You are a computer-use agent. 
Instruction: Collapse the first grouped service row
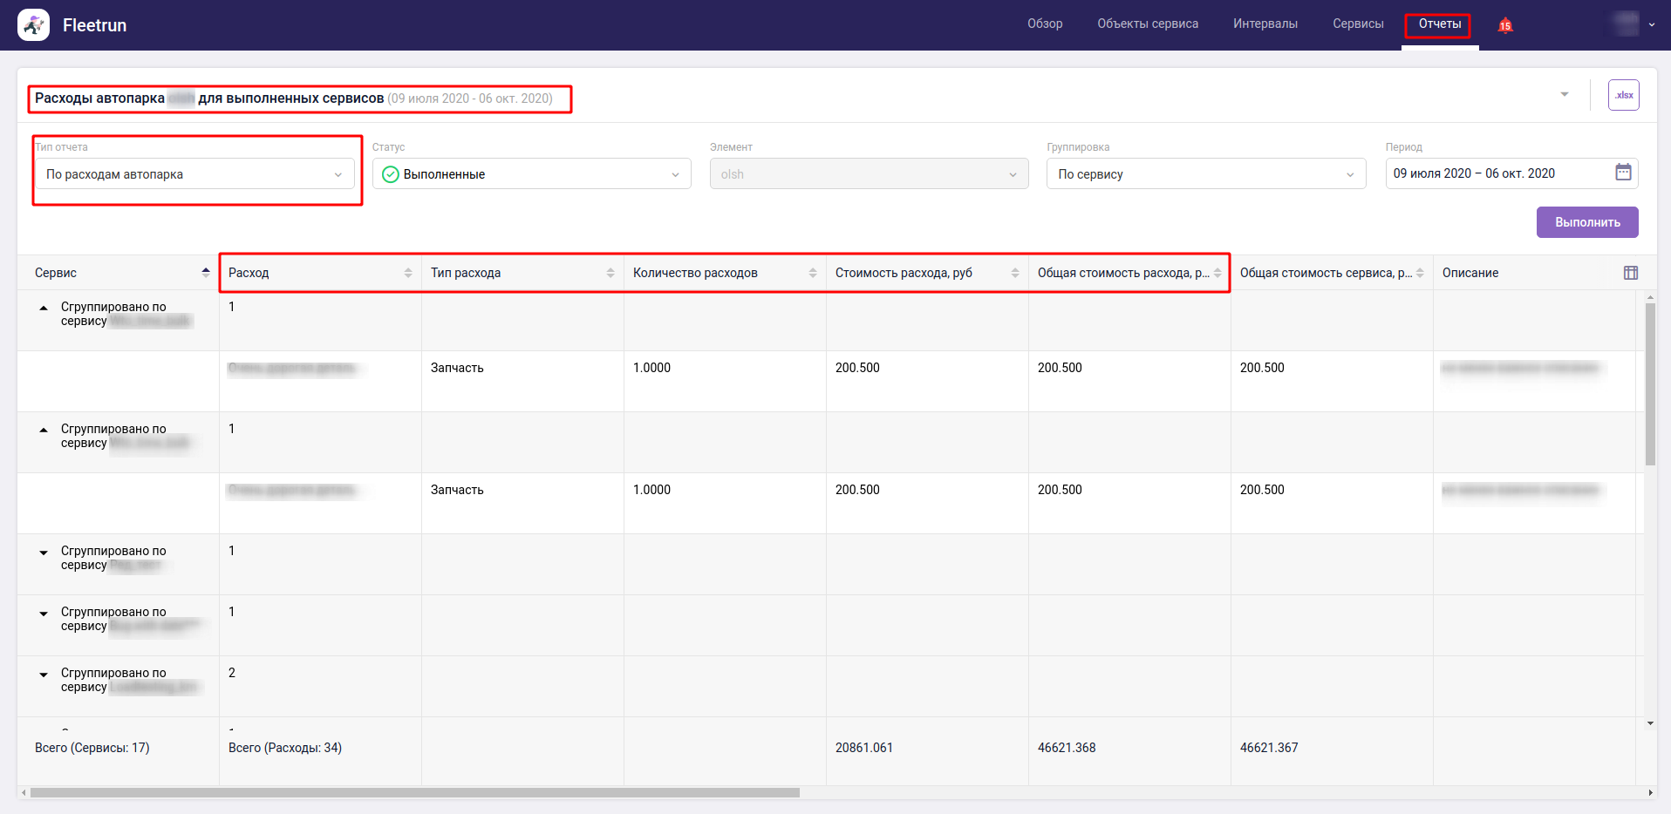(x=44, y=308)
